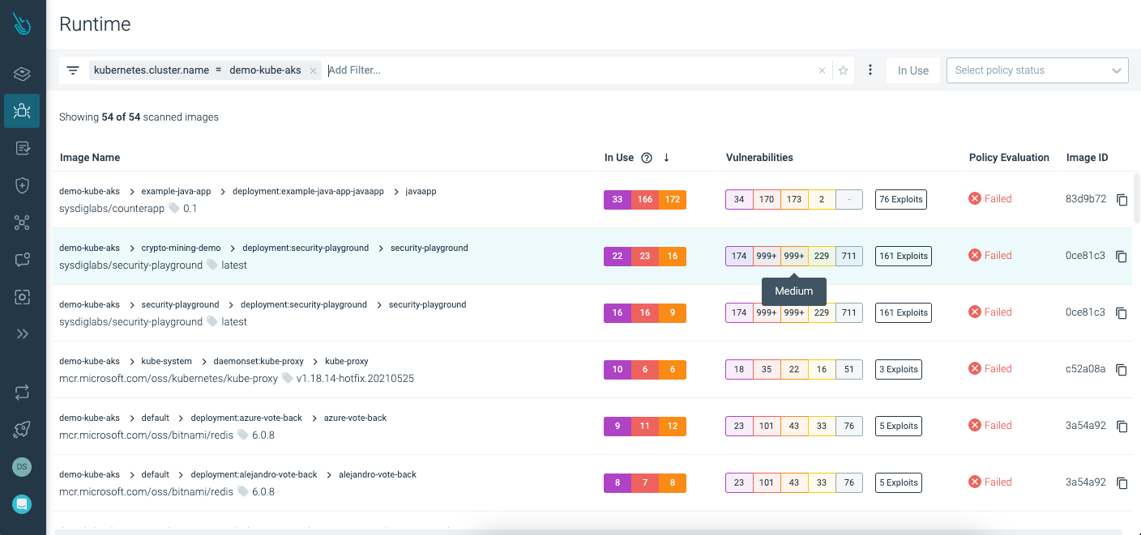This screenshot has height=535, width=1141.
Task: Toggle sort order on the In Use column
Action: [666, 157]
